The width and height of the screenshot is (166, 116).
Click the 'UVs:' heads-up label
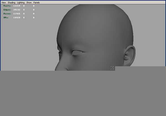point(6,17)
